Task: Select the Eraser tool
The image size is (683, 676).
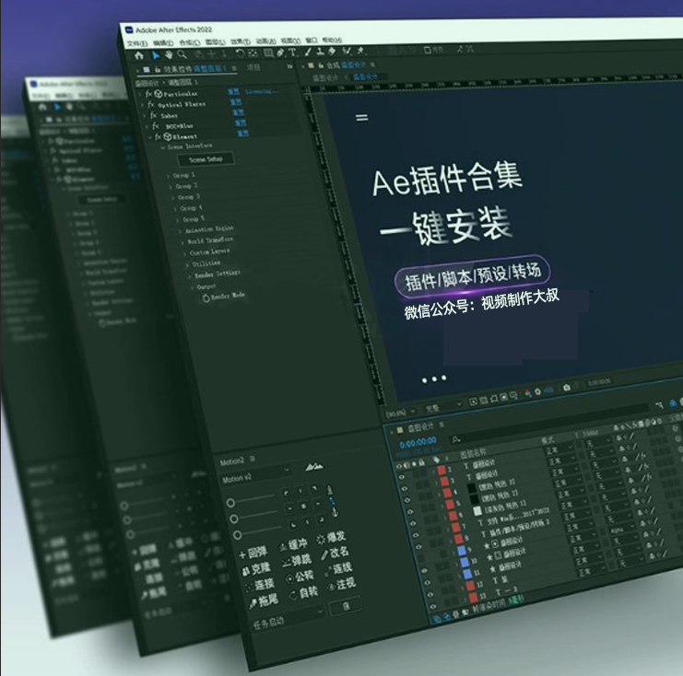Action: point(332,51)
